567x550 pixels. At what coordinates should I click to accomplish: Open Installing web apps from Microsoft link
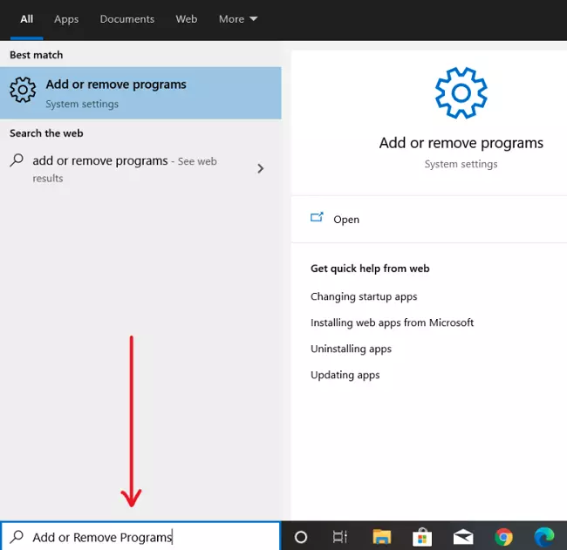pos(392,323)
